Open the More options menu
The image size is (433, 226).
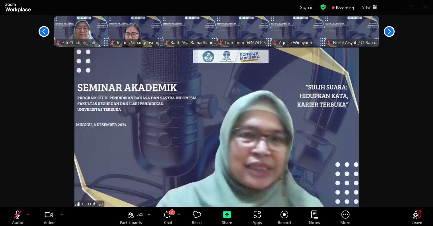coord(345,217)
